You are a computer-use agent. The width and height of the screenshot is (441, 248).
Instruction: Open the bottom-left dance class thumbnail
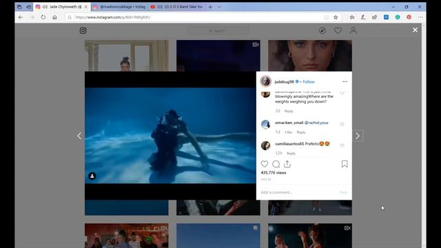(127, 236)
